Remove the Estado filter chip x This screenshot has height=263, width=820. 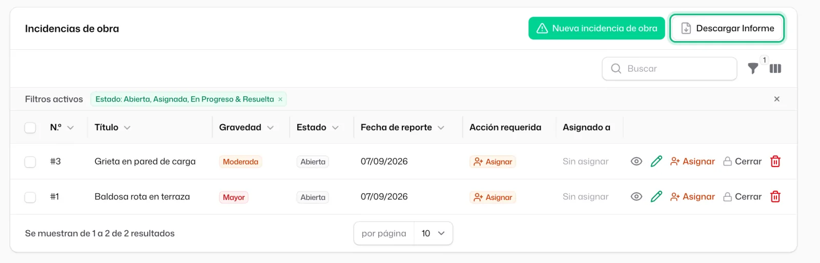(280, 99)
